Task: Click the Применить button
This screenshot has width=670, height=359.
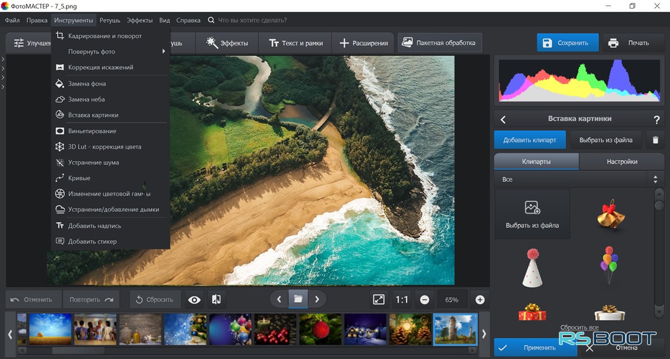Action: click(x=535, y=347)
